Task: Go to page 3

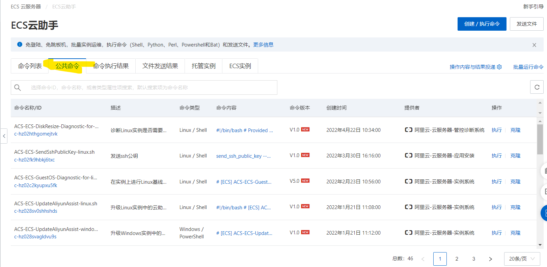Action: [474, 259]
